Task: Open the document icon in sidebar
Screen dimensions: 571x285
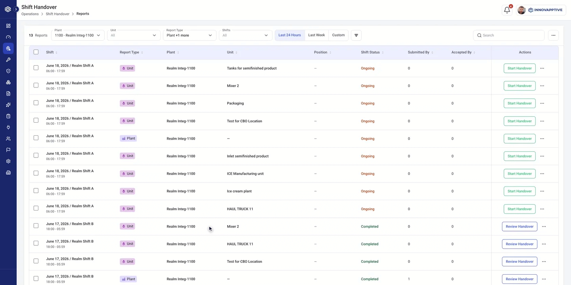Action: pyautogui.click(x=8, y=93)
